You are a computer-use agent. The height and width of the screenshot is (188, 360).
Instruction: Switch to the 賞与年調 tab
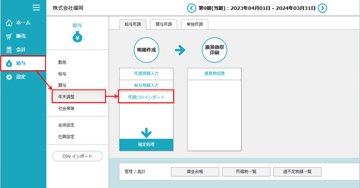[164, 24]
